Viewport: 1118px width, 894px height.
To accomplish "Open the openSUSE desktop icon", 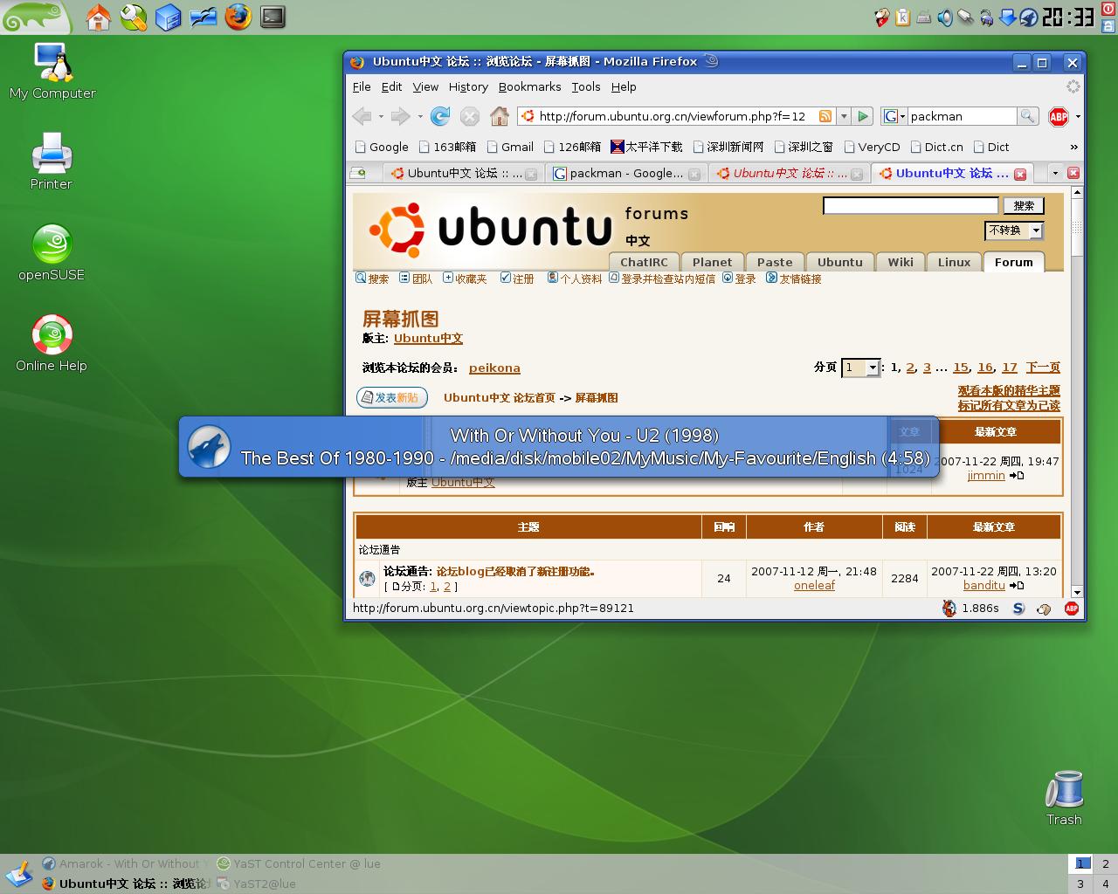I will coord(52,253).
